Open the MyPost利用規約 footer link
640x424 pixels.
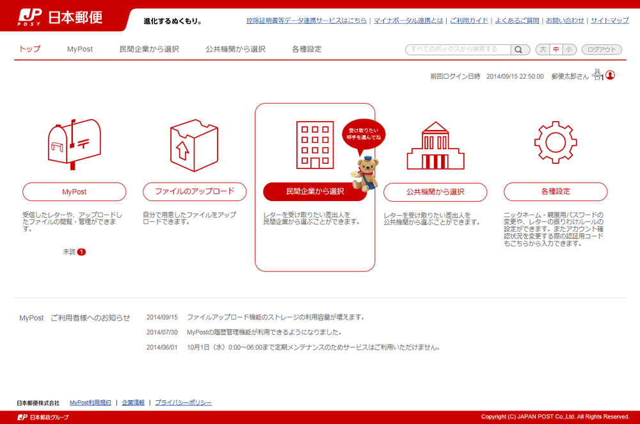pos(90,403)
